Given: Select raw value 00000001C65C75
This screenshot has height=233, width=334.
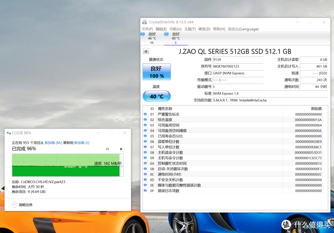Looking at the screenshot, I should click(308, 158).
